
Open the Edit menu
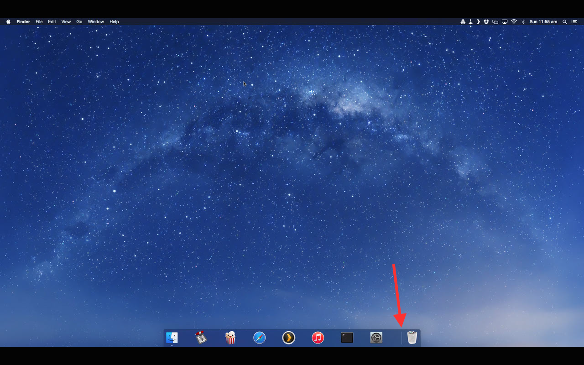click(x=52, y=21)
